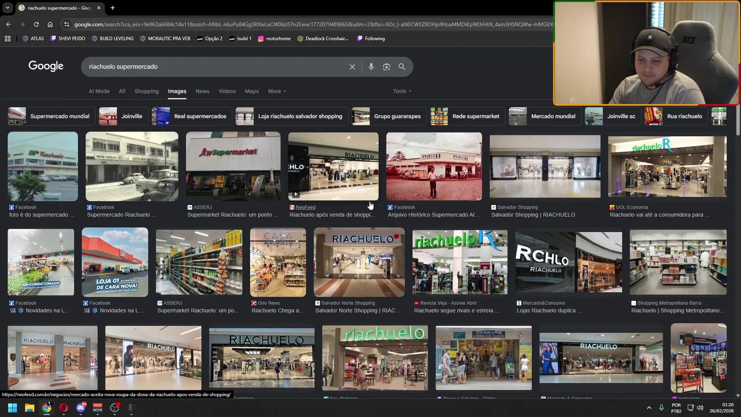741x417 pixels.
Task: Open a new browser tab
Action: coord(112,8)
